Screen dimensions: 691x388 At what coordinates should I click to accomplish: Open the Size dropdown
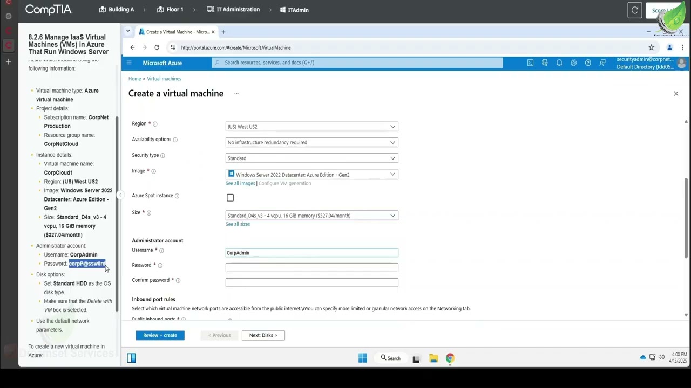click(x=312, y=216)
